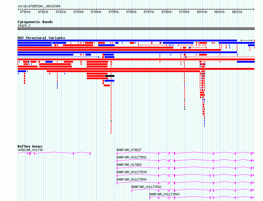Image resolution: width=263 pixels, height=201 pixels.
Task: Select the black structural variant bar near 87950k
Action: [x=110, y=76]
